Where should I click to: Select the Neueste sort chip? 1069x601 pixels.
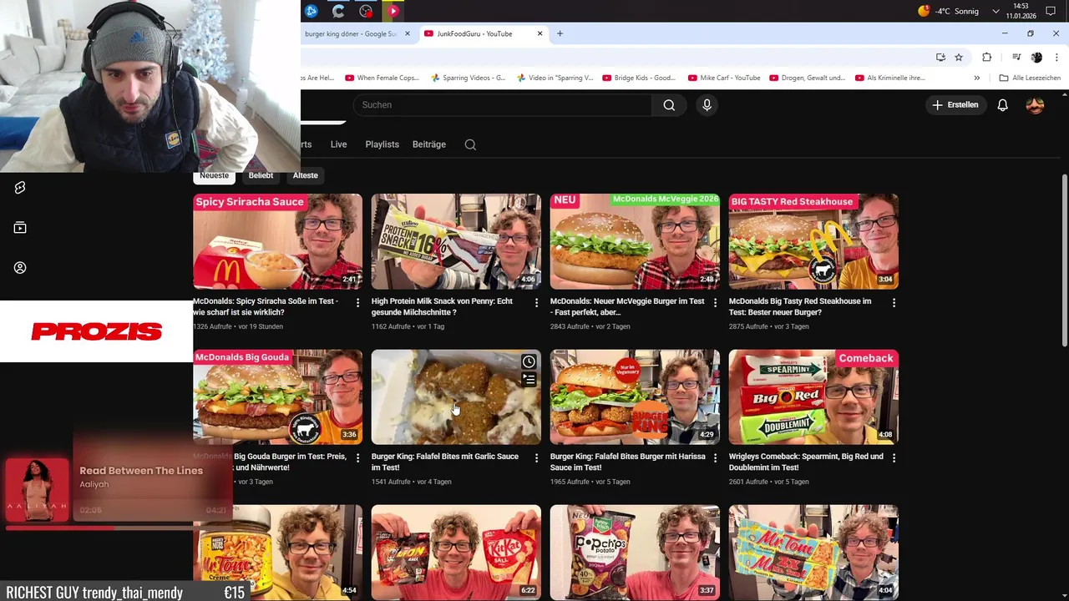click(x=214, y=175)
